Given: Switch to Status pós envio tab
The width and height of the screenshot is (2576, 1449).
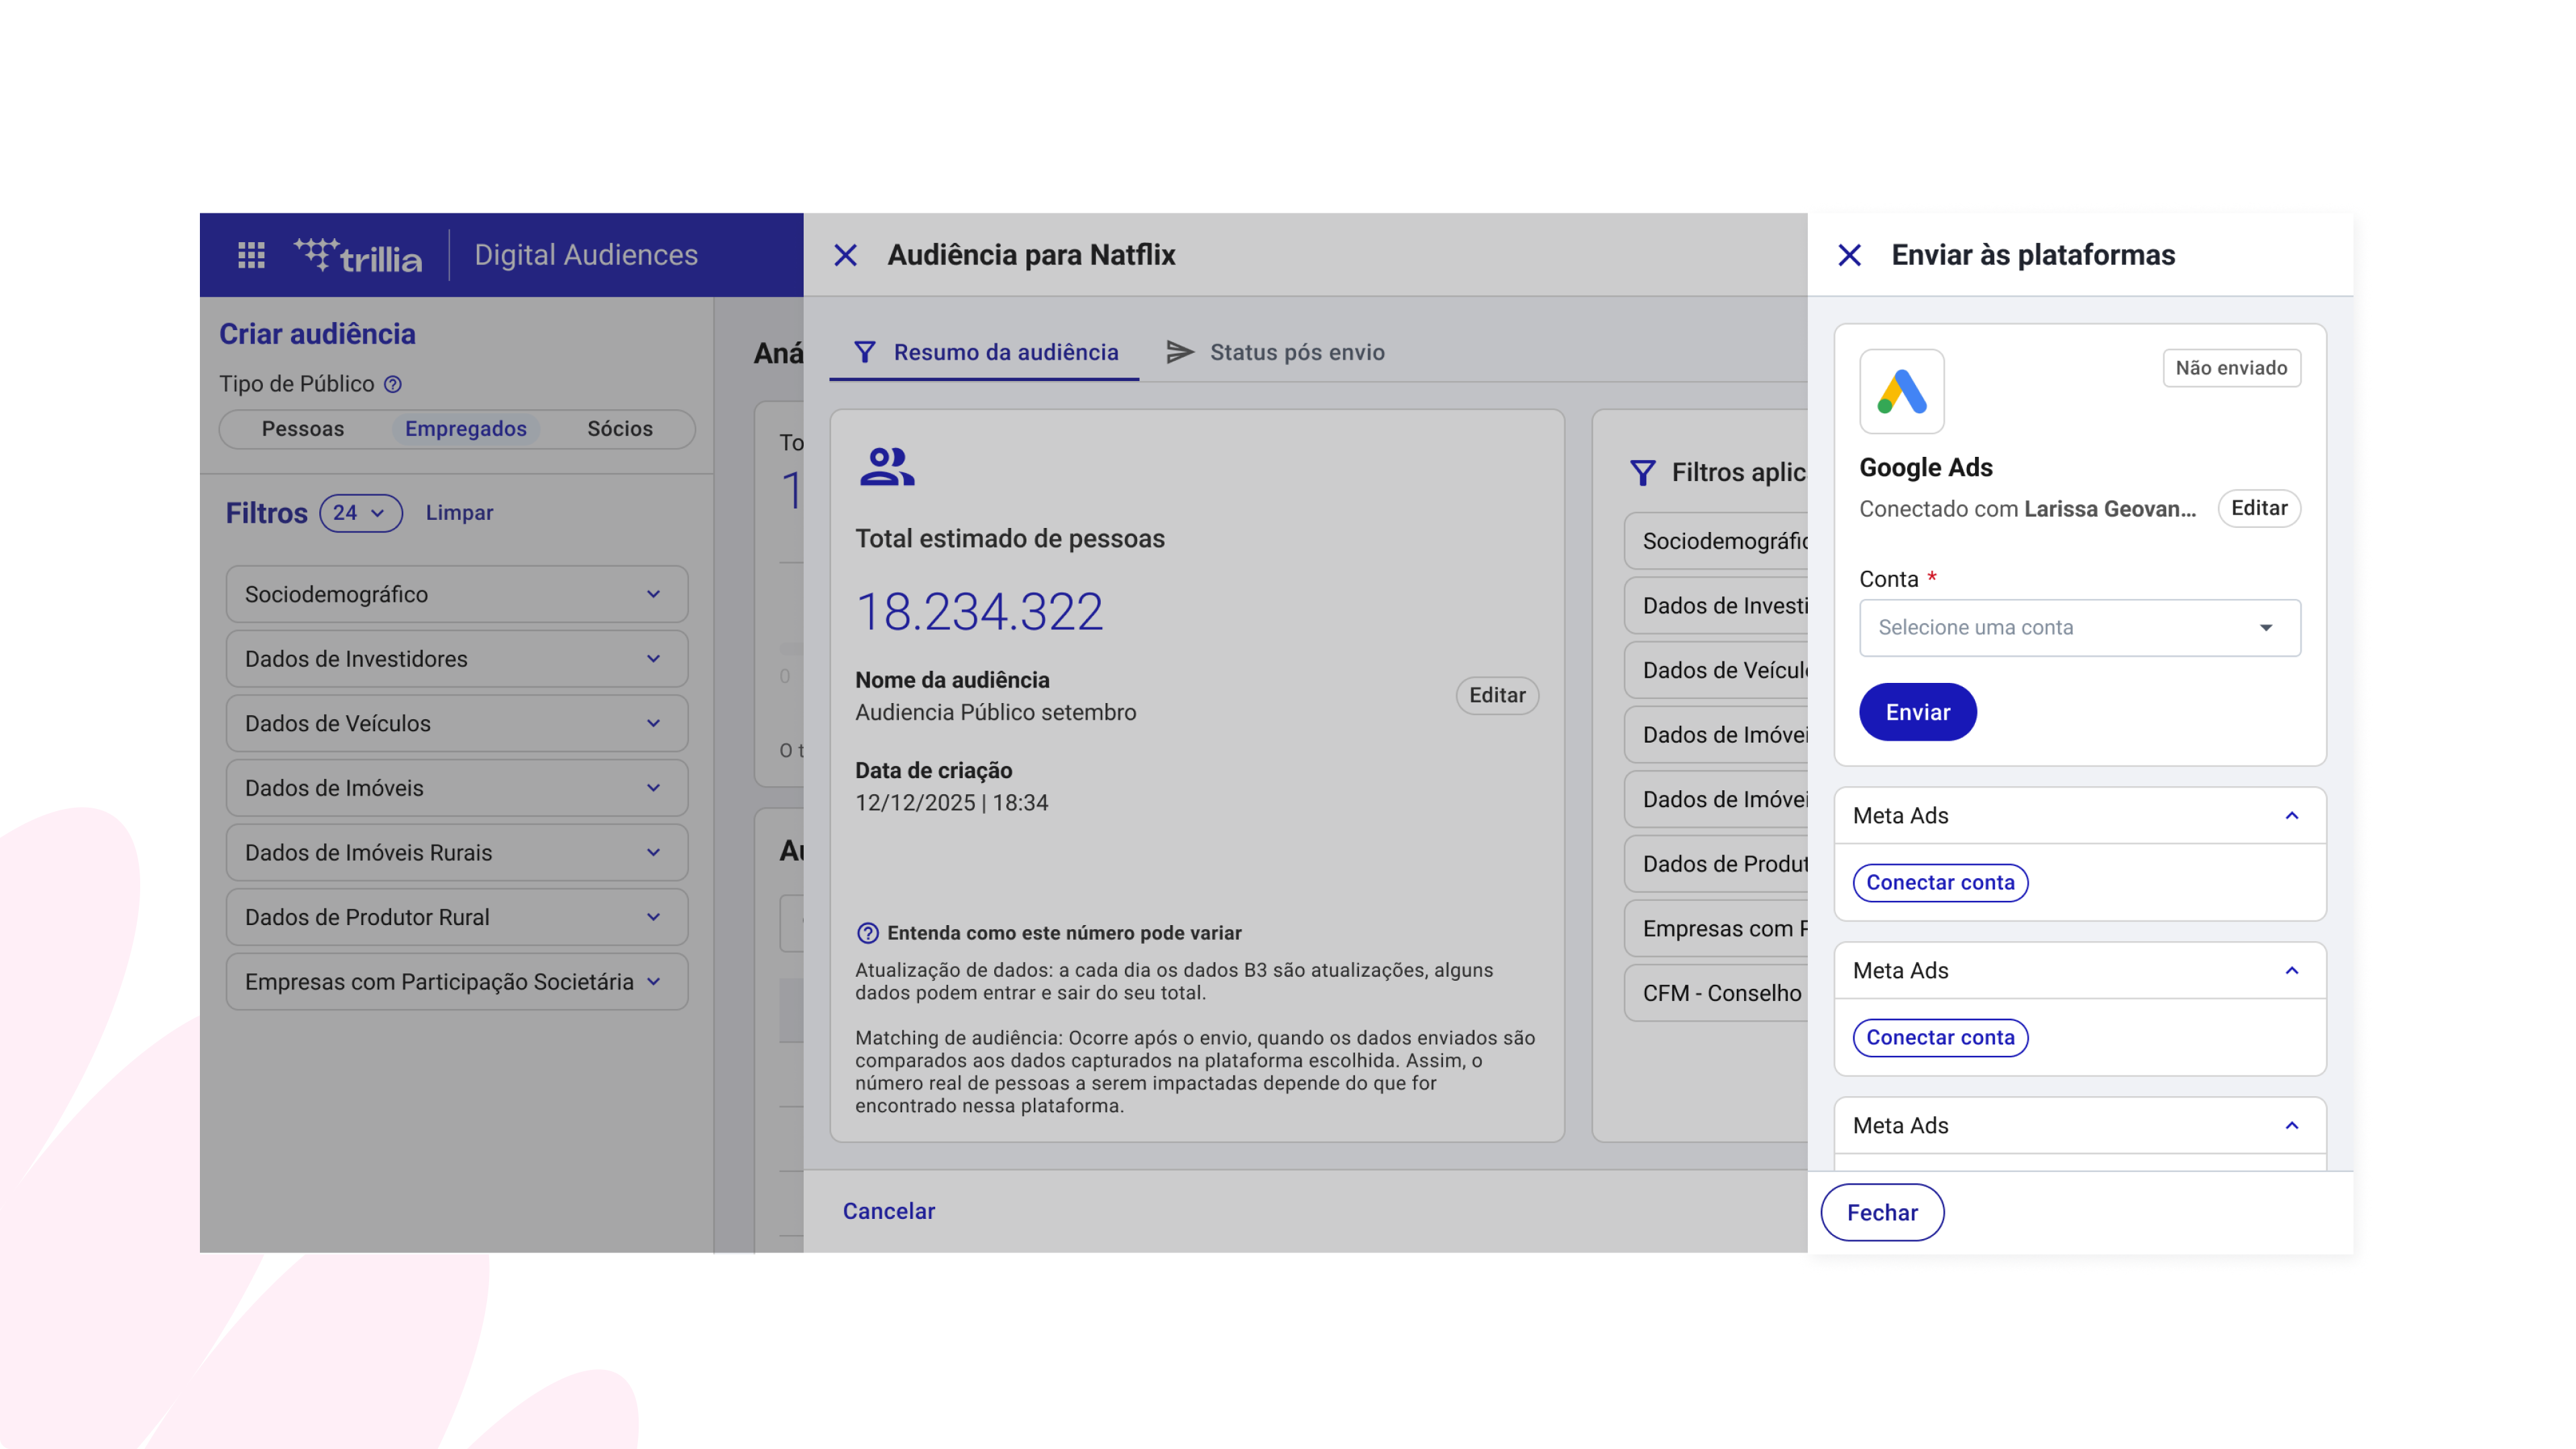Looking at the screenshot, I should (1276, 352).
